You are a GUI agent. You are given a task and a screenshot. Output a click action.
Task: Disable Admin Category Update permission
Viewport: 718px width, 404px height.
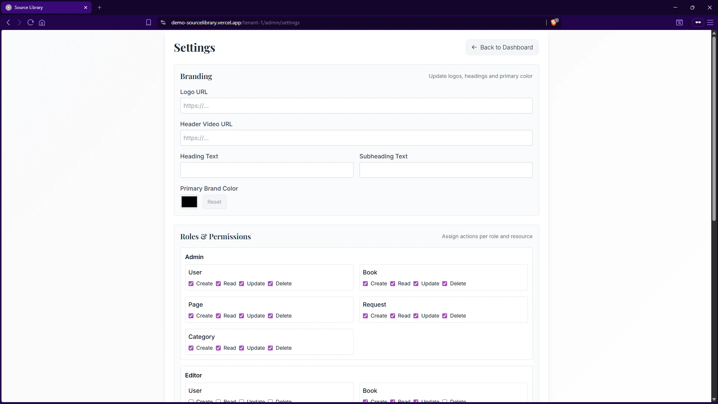click(x=242, y=348)
